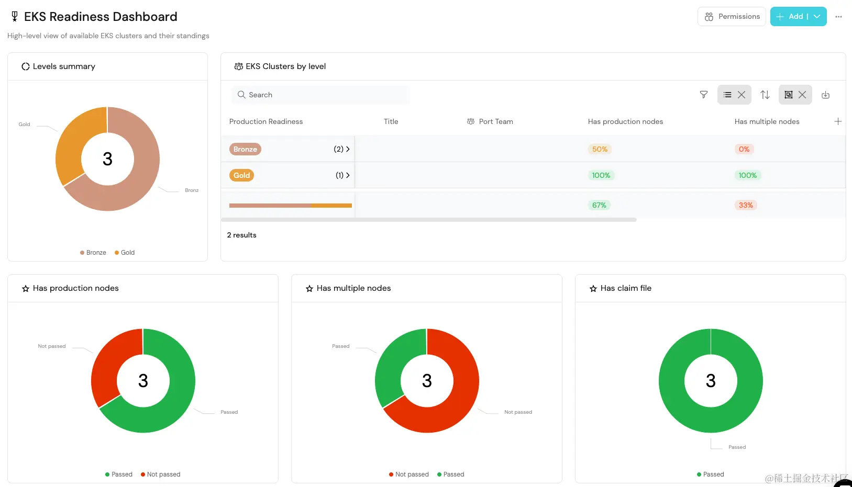Remove aggregation with the X beside square icon
The height and width of the screenshot is (487, 852).
pos(802,95)
